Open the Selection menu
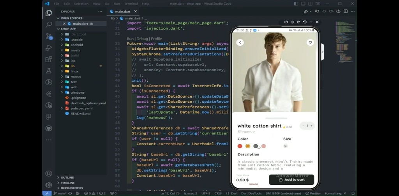 (x=81, y=4)
